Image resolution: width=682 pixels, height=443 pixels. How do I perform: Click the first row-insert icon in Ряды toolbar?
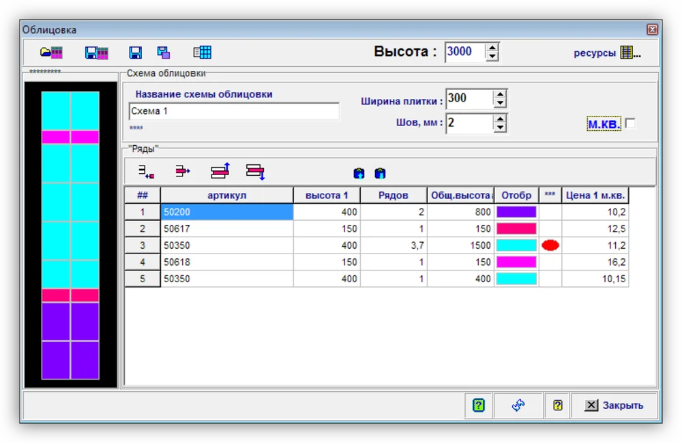[x=147, y=172]
